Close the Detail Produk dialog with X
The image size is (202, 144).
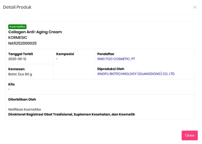[195, 7]
